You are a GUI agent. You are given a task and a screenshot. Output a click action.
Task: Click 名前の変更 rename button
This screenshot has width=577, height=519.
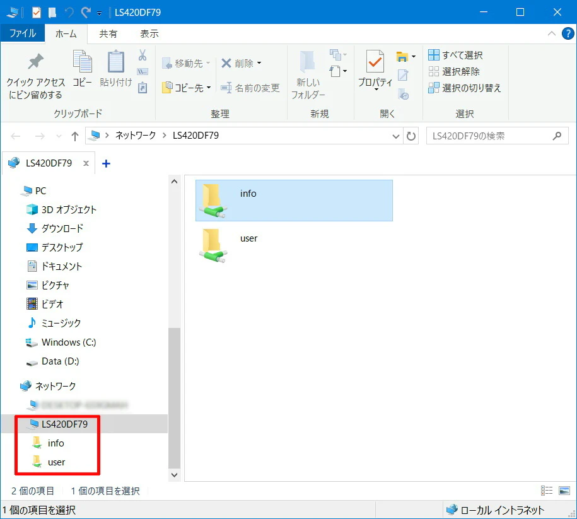point(250,88)
